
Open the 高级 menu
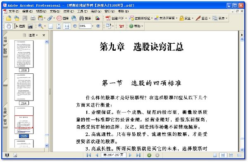96,12
